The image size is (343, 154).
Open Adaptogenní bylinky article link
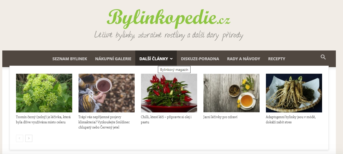291,120
